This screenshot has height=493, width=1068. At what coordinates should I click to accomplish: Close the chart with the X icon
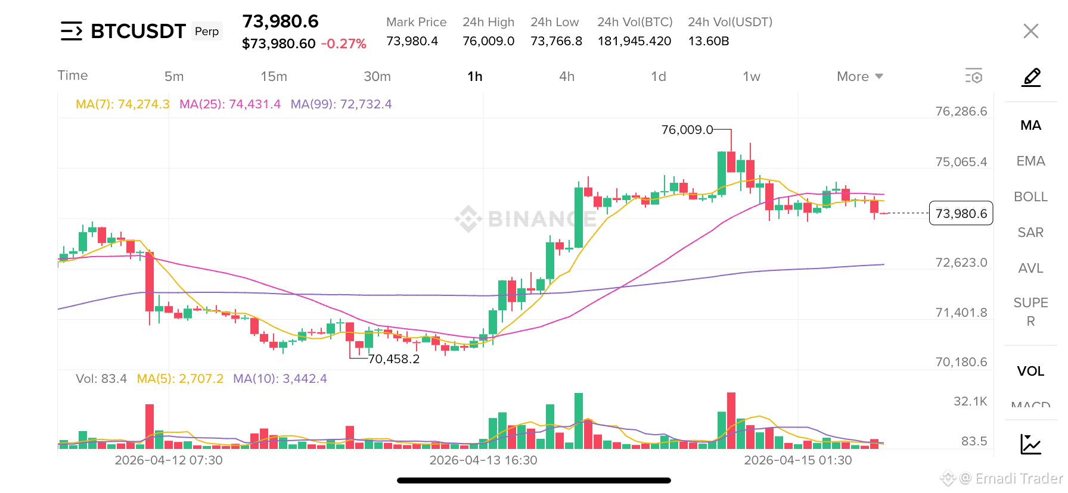[1030, 31]
